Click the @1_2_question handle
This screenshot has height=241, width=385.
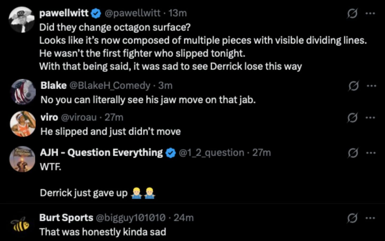[211, 153]
